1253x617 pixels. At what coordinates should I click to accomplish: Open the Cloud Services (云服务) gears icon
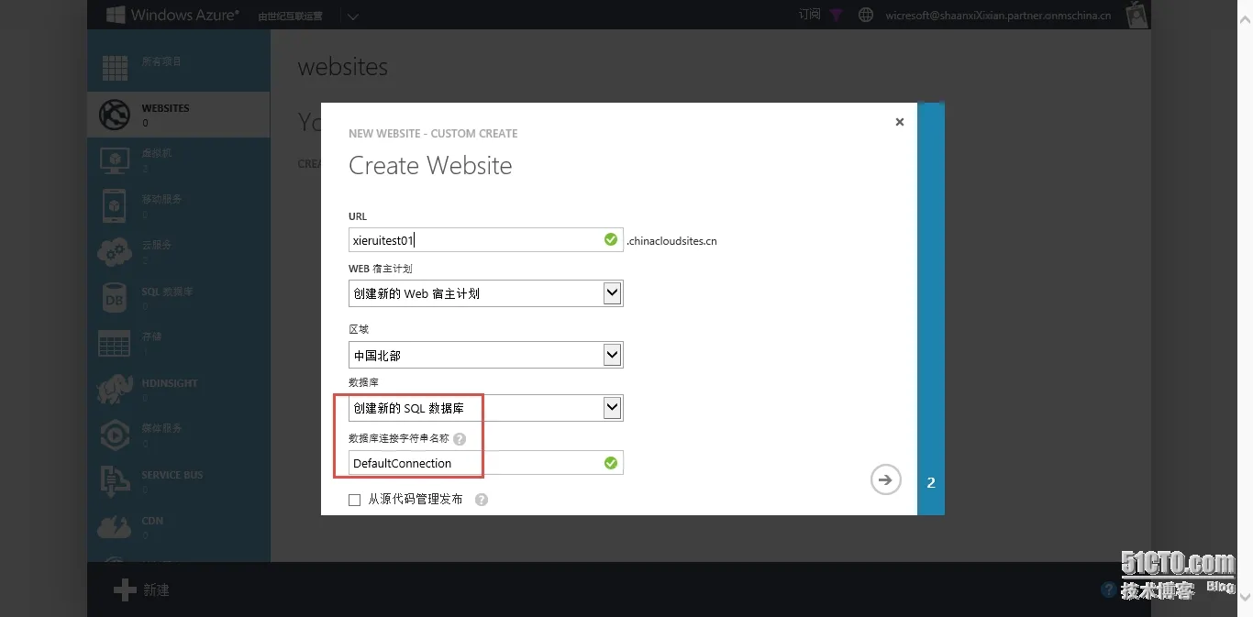point(115,251)
